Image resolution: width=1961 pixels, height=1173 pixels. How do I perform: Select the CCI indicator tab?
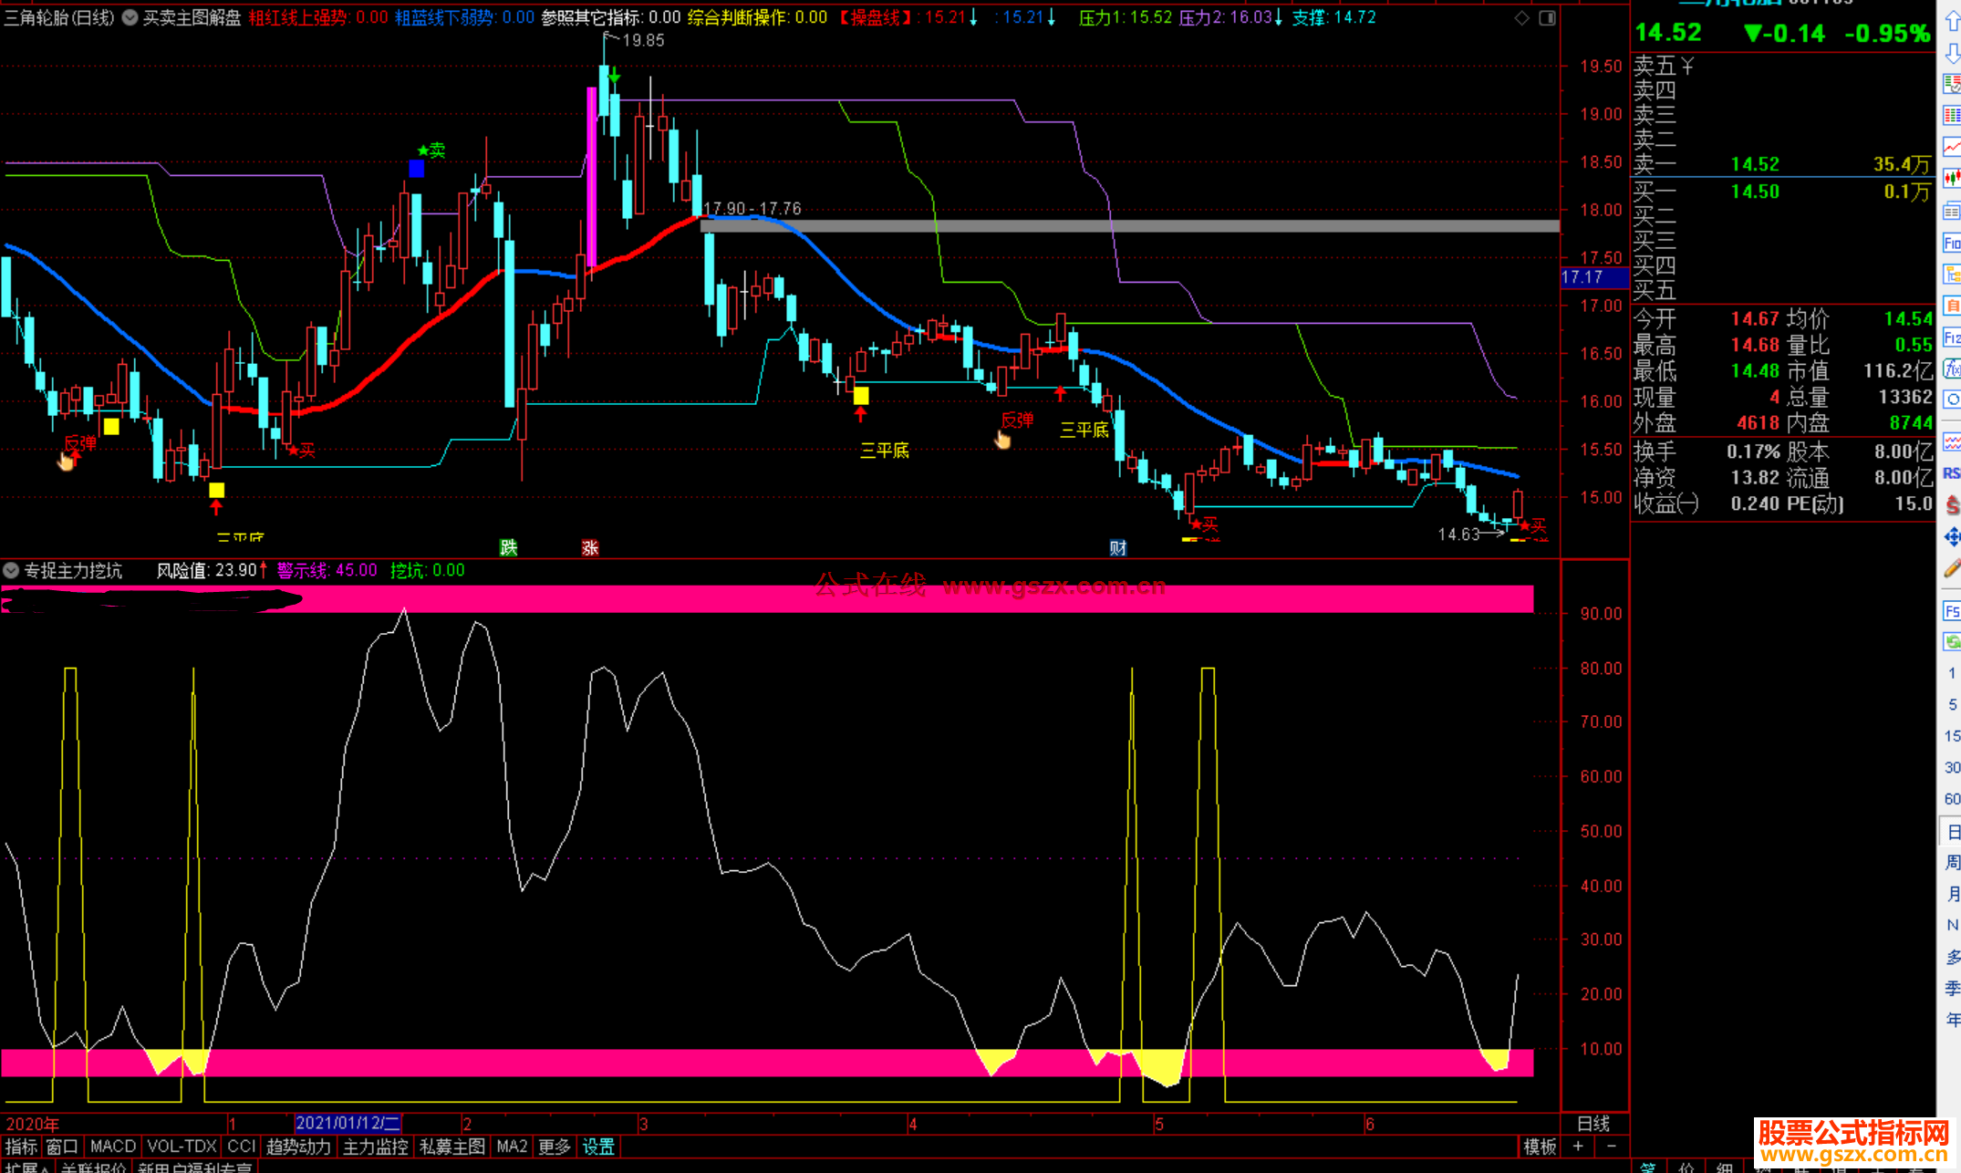click(x=241, y=1147)
